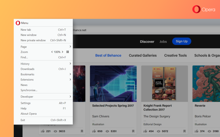Open the Jobs link in Behance header
220x137 pixels.
(163, 41)
